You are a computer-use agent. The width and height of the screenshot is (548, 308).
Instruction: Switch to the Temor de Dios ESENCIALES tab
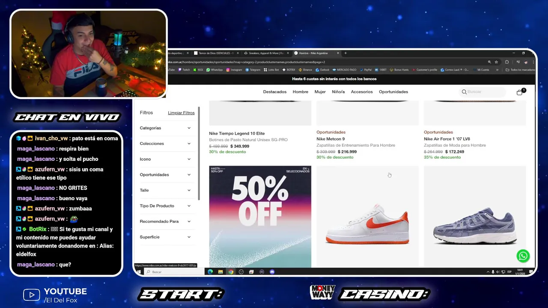(x=216, y=53)
